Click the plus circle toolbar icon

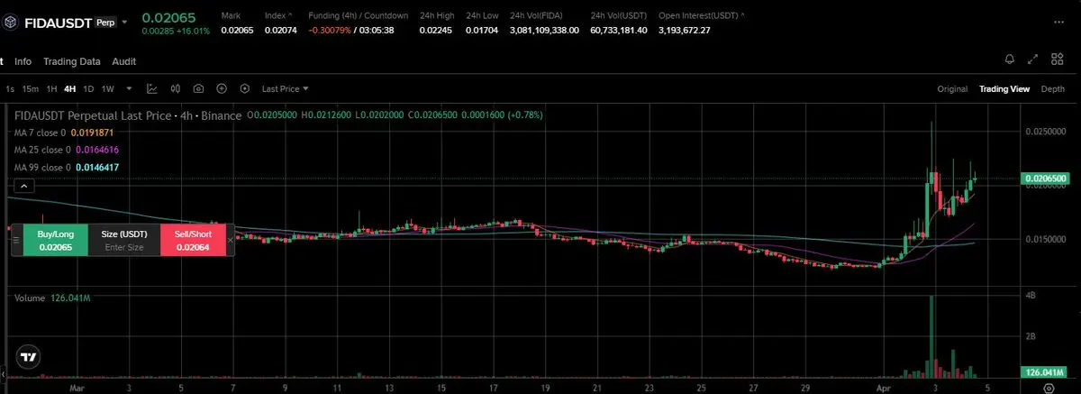[x=221, y=88]
